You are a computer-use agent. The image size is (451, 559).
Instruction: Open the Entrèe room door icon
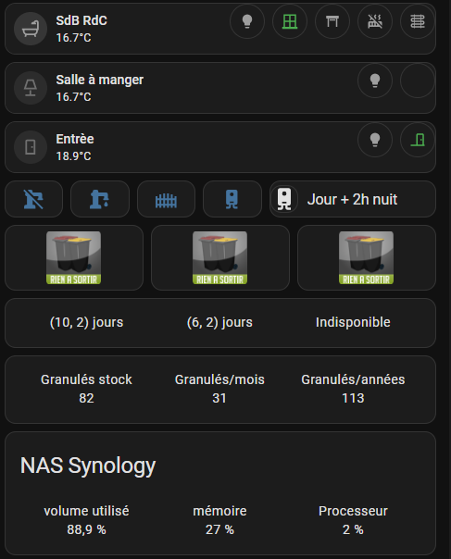[31, 147]
